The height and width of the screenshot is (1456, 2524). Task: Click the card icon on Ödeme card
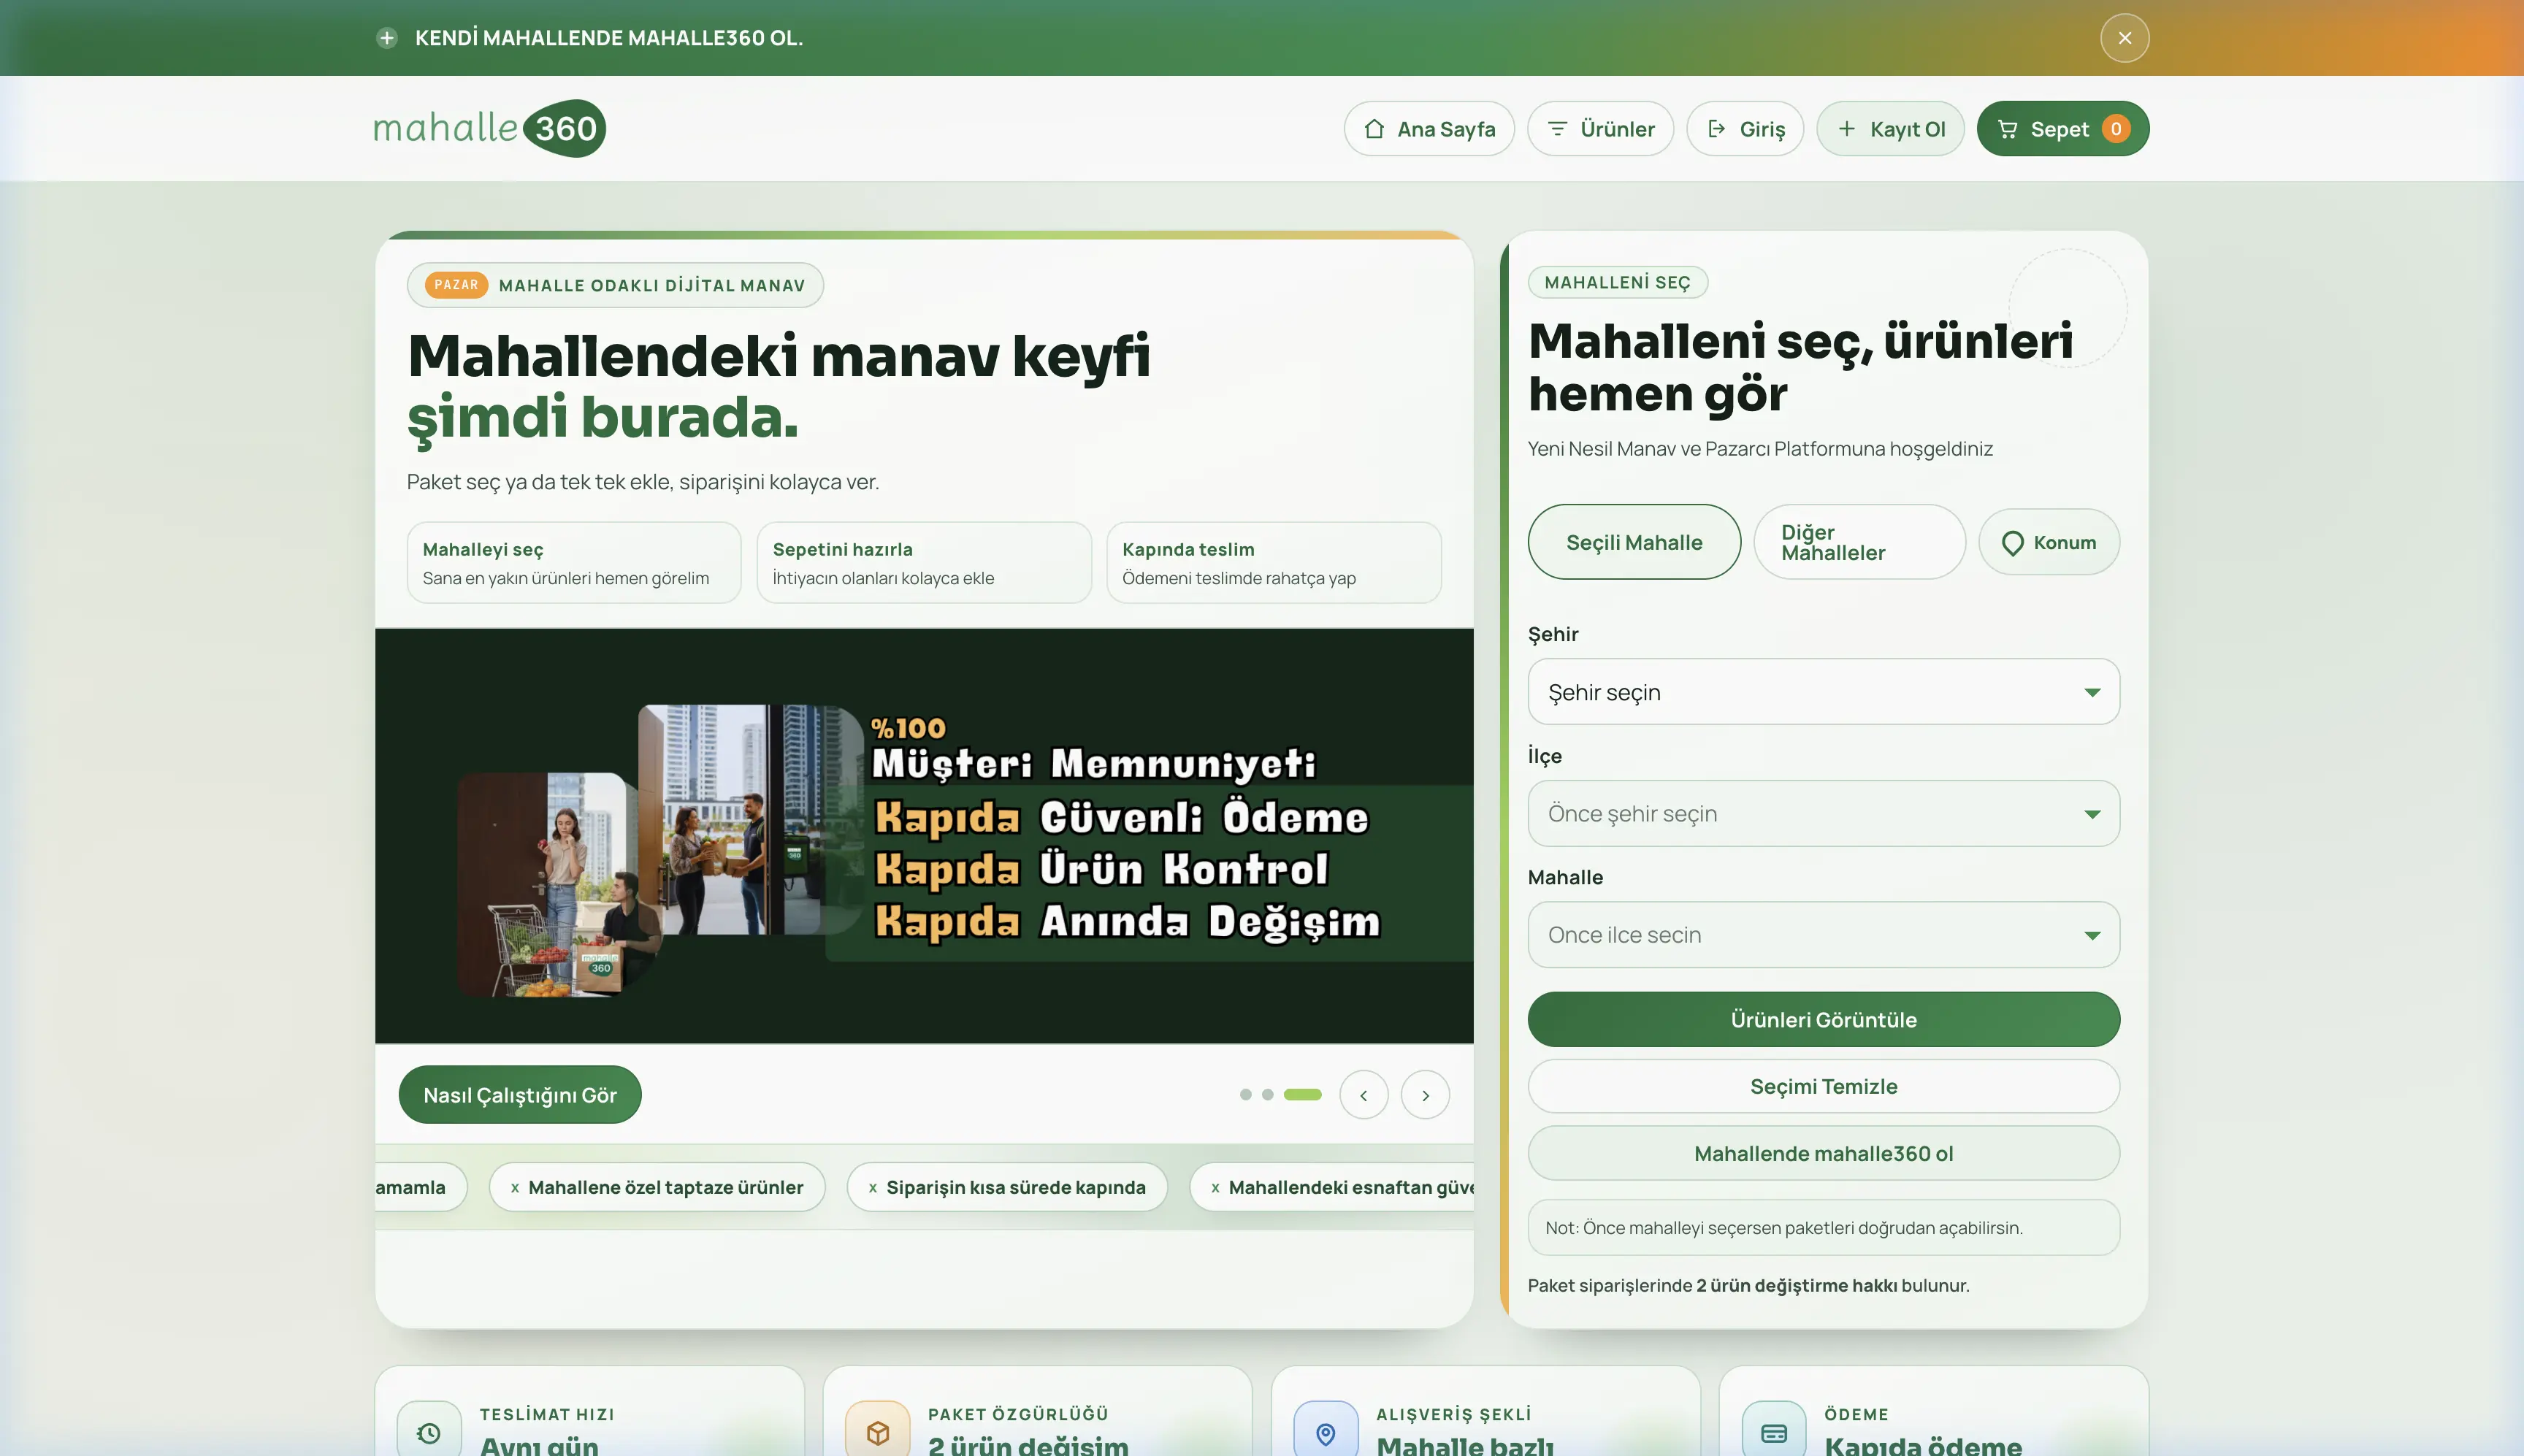tap(1774, 1433)
